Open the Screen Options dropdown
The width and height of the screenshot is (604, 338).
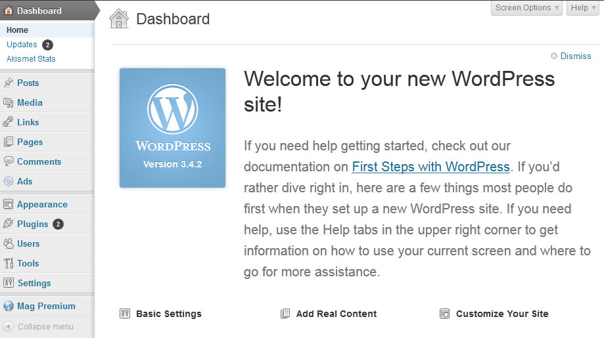pyautogui.click(x=527, y=8)
